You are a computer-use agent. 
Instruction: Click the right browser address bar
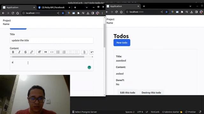coord(143,12)
